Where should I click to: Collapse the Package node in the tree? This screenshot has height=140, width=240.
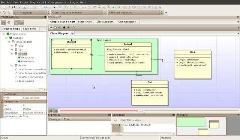point(6,38)
